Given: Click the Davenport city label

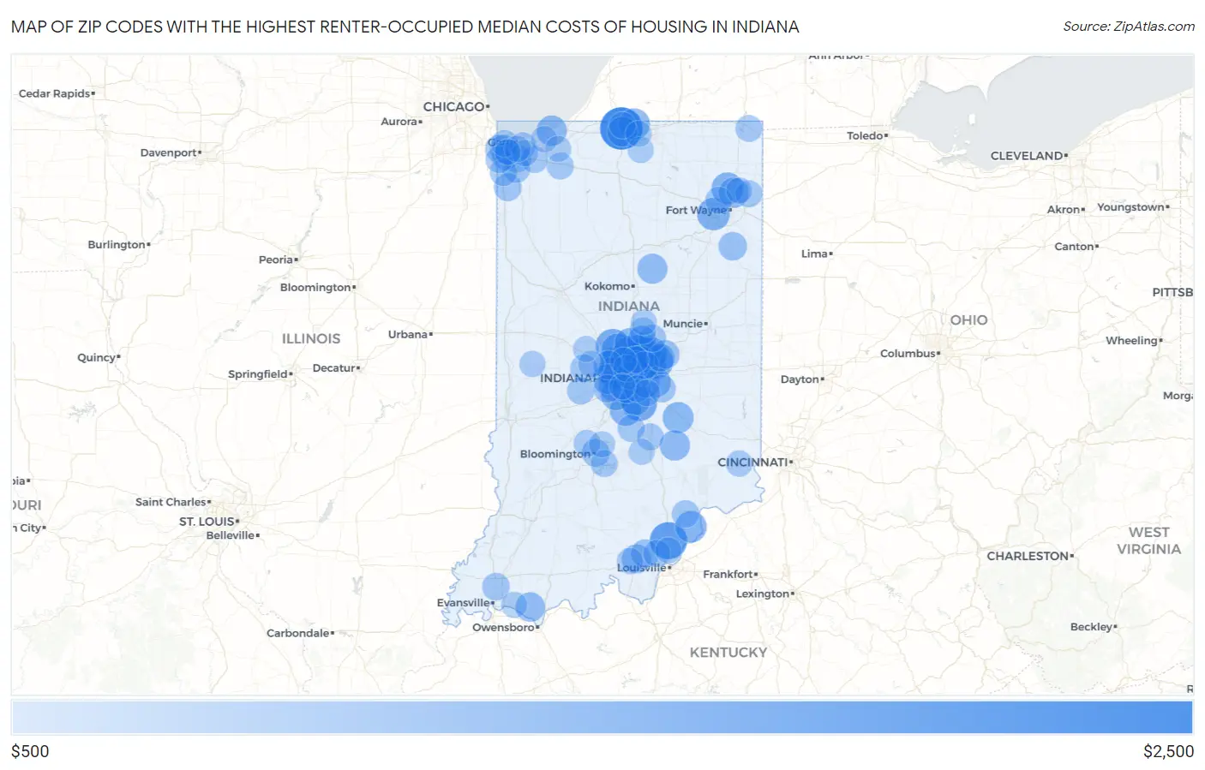Looking at the screenshot, I should 168,152.
